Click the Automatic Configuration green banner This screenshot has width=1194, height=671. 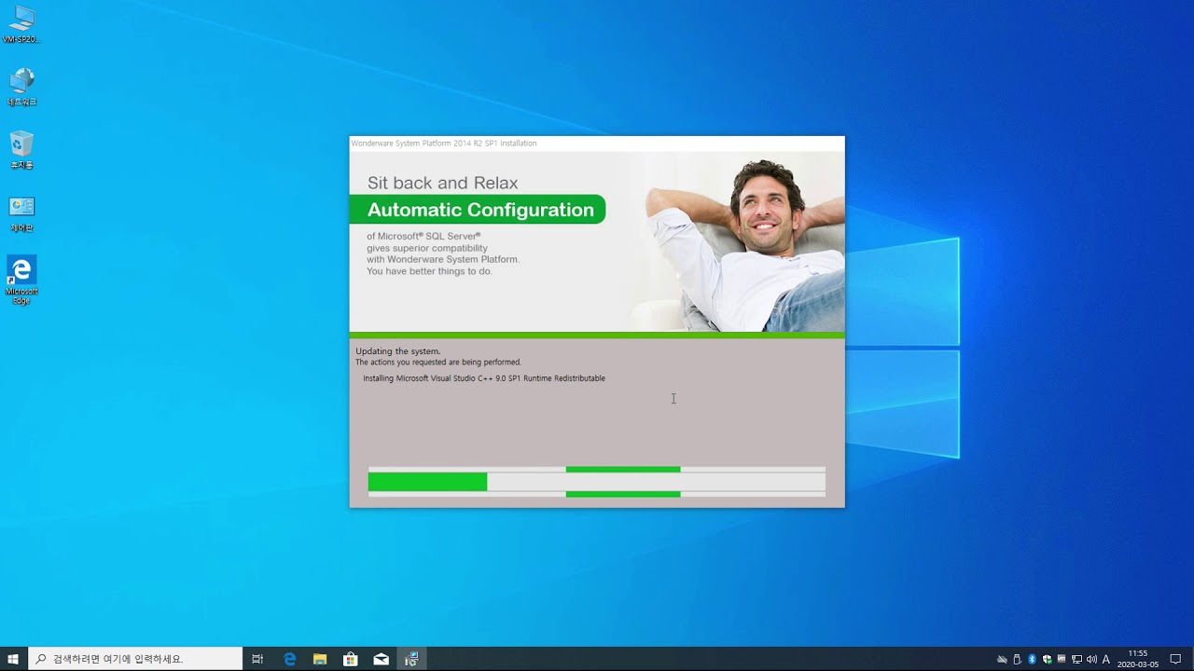pos(478,210)
